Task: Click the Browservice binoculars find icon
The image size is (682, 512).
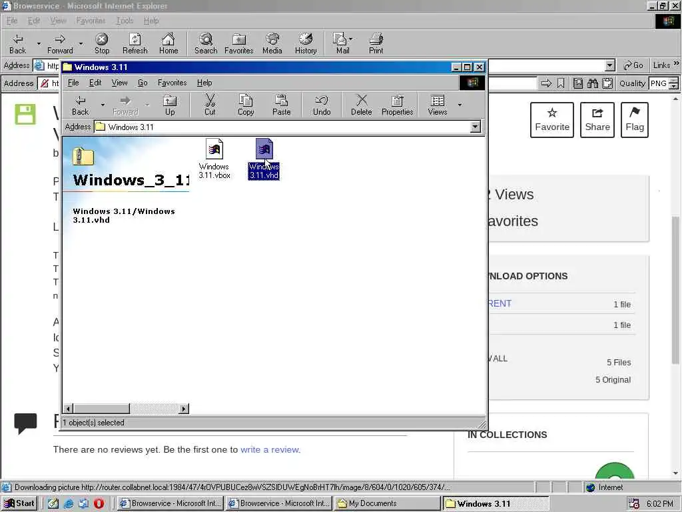Action: point(592,83)
